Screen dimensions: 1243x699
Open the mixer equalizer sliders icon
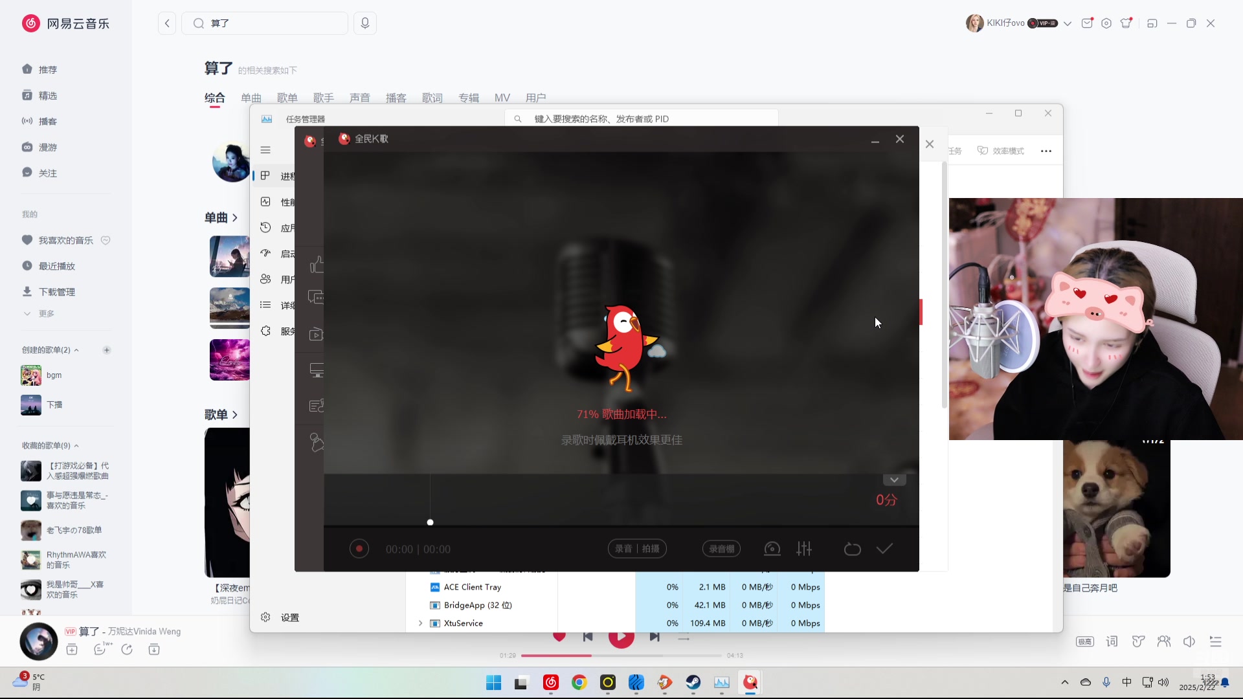pos(804,549)
